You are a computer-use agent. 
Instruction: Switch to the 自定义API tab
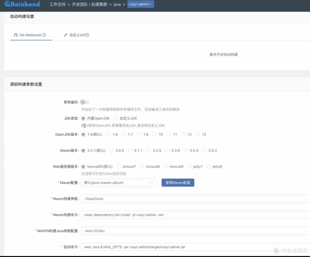click(76, 35)
